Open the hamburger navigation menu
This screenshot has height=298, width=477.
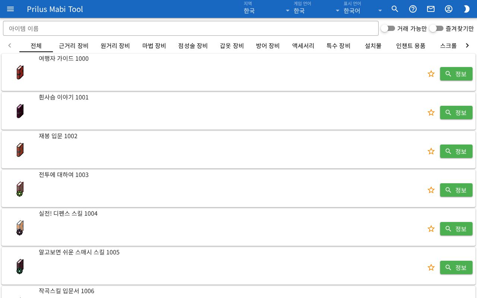pyautogui.click(x=10, y=9)
